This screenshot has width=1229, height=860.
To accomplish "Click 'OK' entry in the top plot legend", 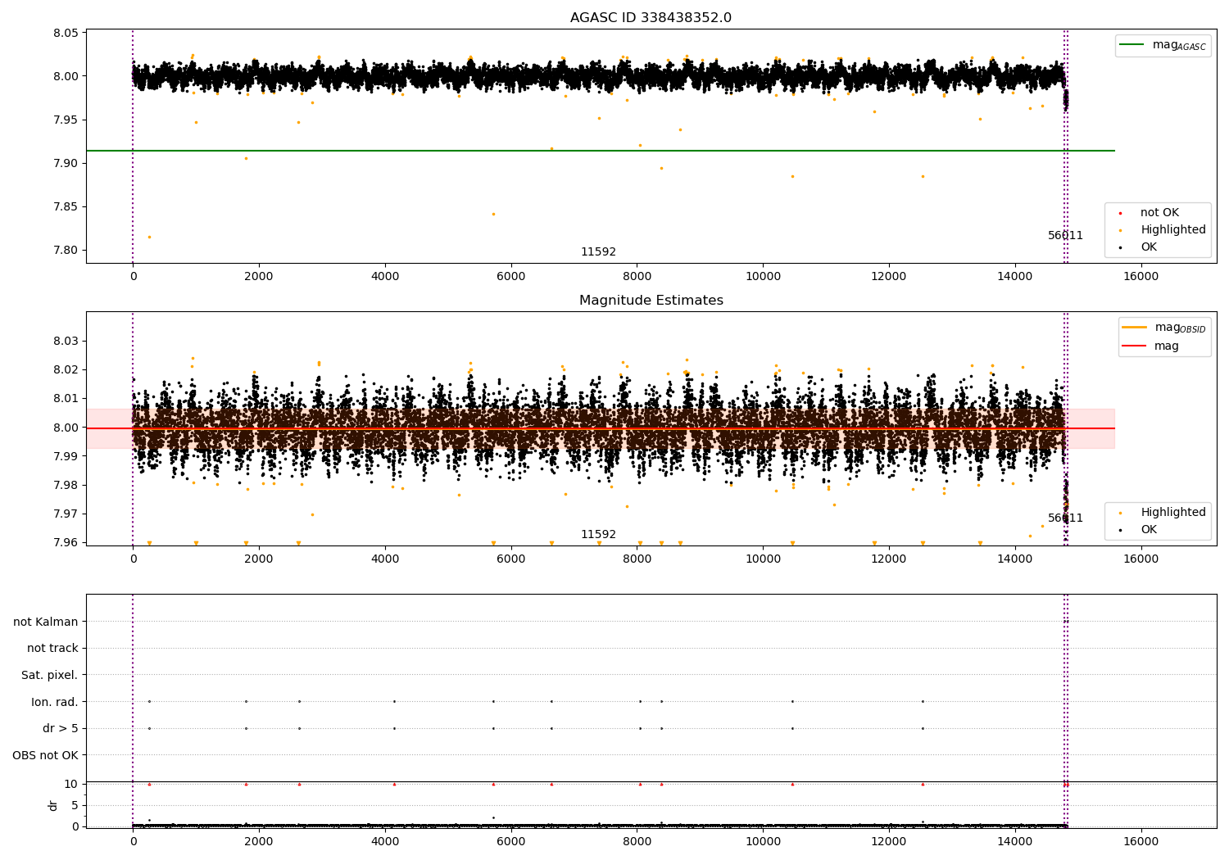I will tap(1149, 247).
